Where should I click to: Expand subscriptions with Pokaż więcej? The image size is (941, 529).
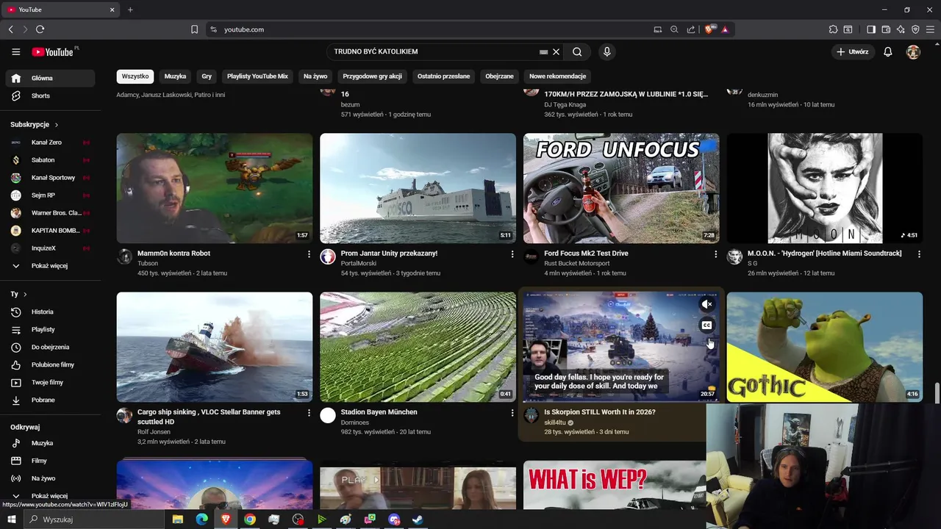[50, 266]
